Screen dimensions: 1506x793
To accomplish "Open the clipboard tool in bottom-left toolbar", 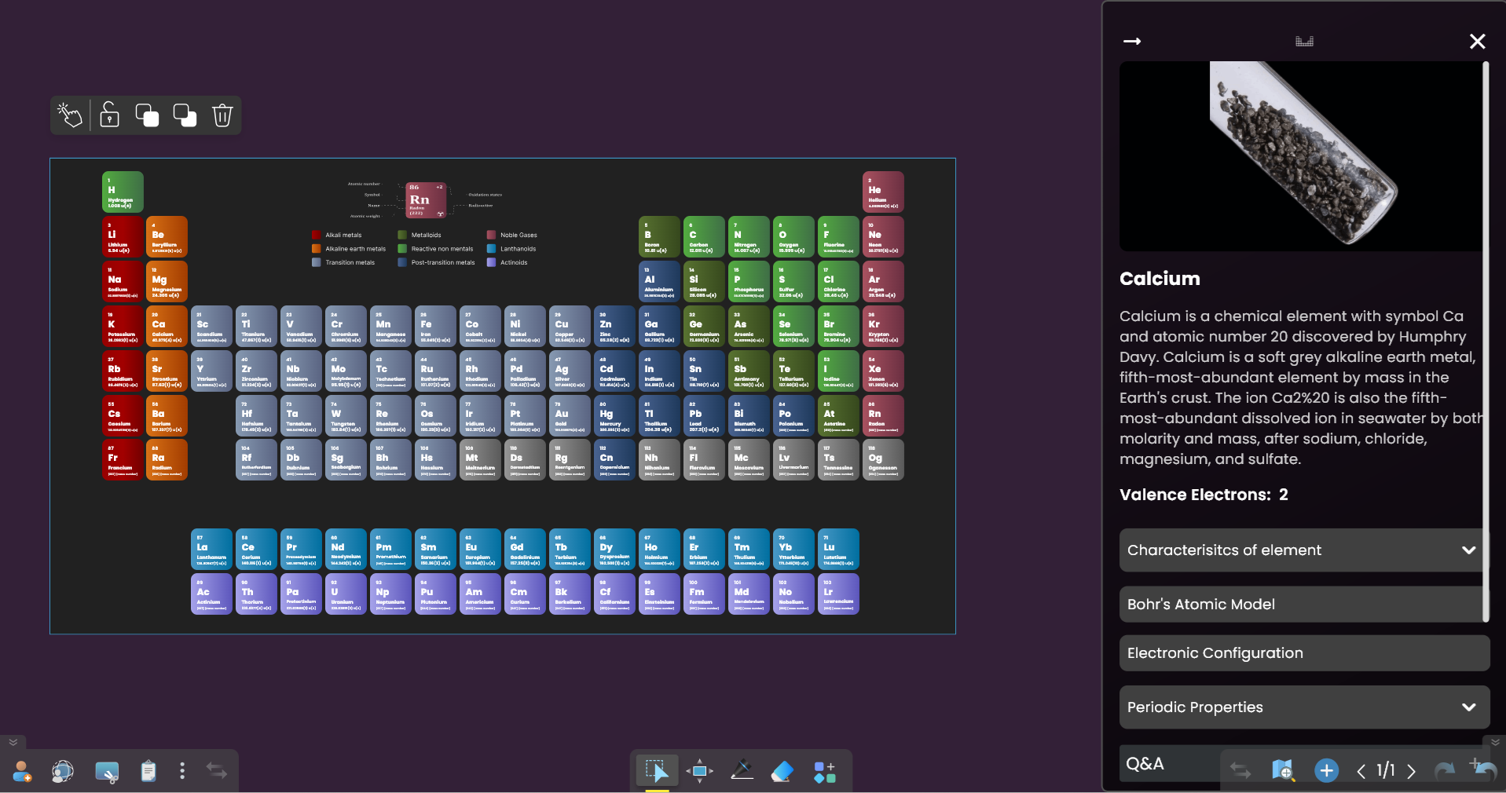I will point(148,771).
